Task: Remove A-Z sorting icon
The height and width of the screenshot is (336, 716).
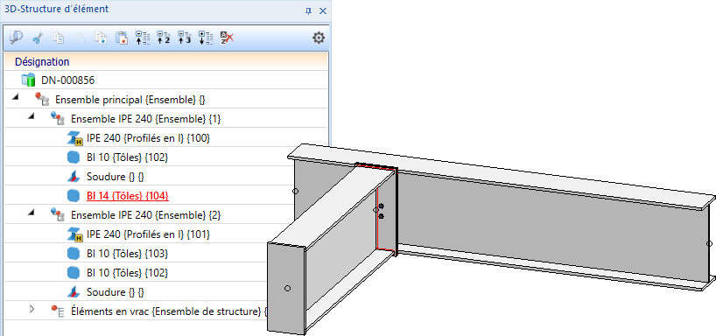Action: coord(227,38)
